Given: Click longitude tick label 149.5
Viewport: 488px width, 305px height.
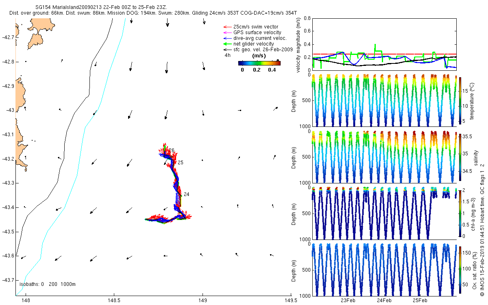Looking at the screenshot, I should pos(291,300).
